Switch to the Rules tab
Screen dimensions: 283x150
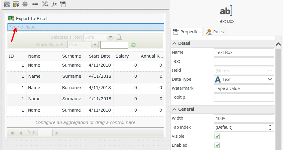click(x=215, y=32)
